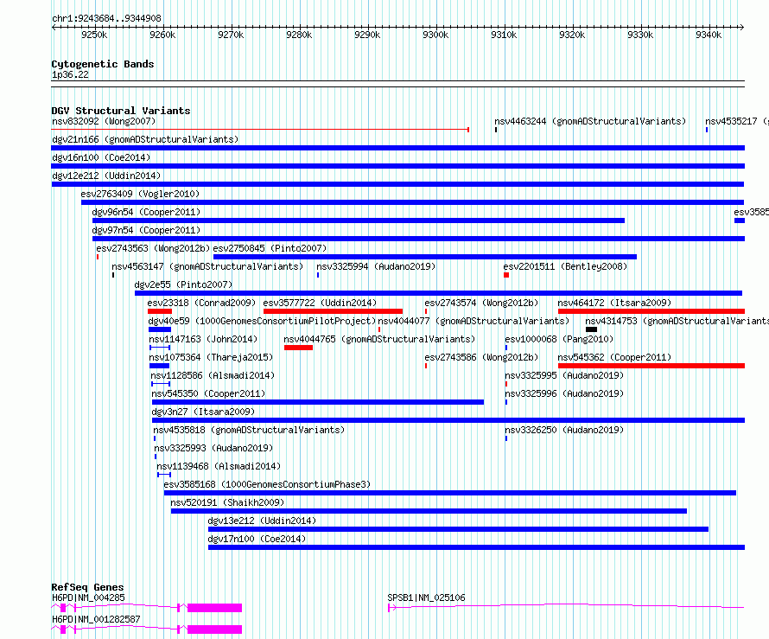Click the red nsv4044765 variant bar
The width and height of the screenshot is (769, 639).
pyautogui.click(x=298, y=348)
